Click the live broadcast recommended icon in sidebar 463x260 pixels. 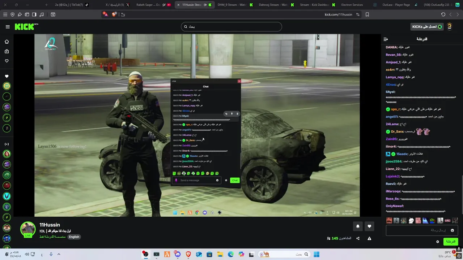[7, 144]
